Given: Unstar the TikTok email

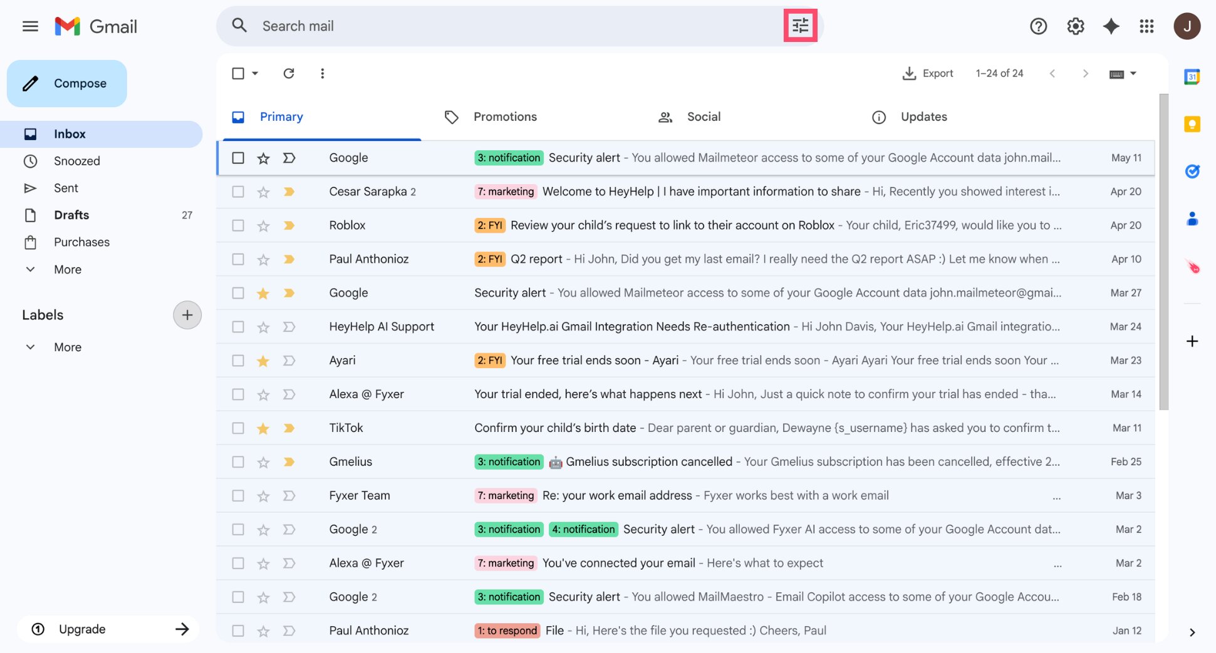Looking at the screenshot, I should 263,429.
